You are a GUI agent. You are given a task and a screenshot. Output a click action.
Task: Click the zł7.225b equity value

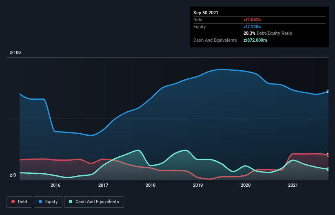coord(252,27)
